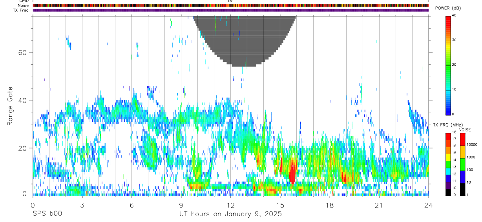The image size is (482, 222).
Task: Click the 151 CPID value above plot
Action: tap(231, 1)
